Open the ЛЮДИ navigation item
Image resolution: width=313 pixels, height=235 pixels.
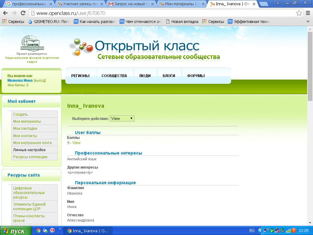coord(145,76)
